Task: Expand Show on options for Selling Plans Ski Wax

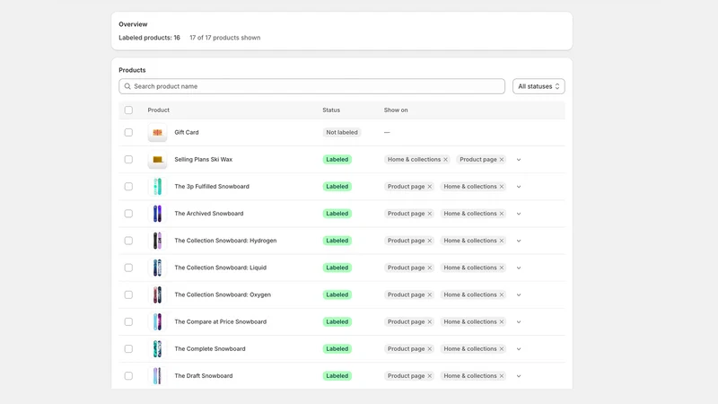Action: (x=519, y=160)
